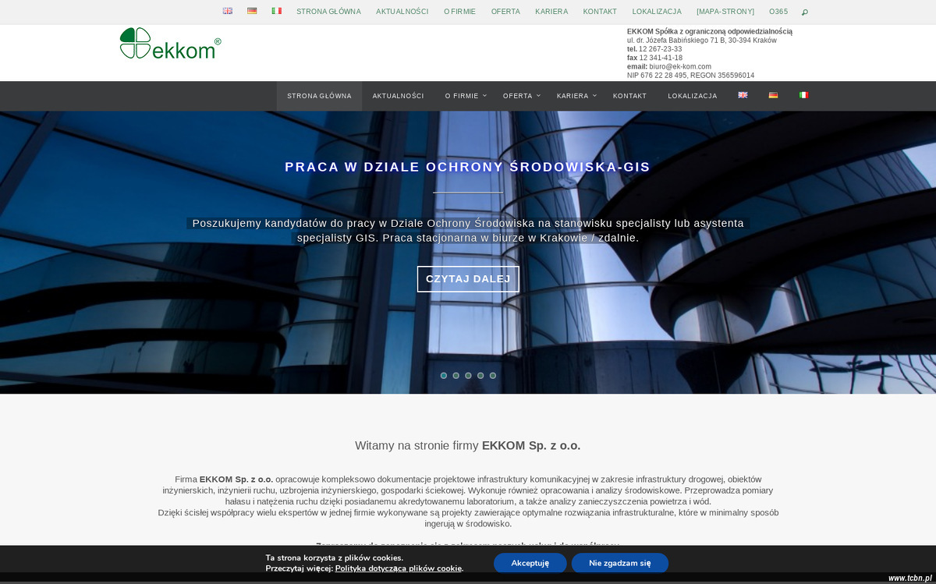Open search via top bar magnifier icon
Image resolution: width=936 pixels, height=584 pixels.
(805, 12)
